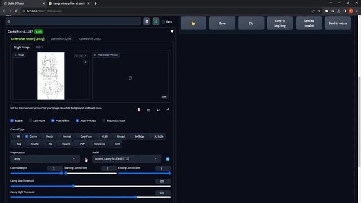Click the random seed dice icon
Viewport: 361px width, 203px height.
click(x=147, y=21)
